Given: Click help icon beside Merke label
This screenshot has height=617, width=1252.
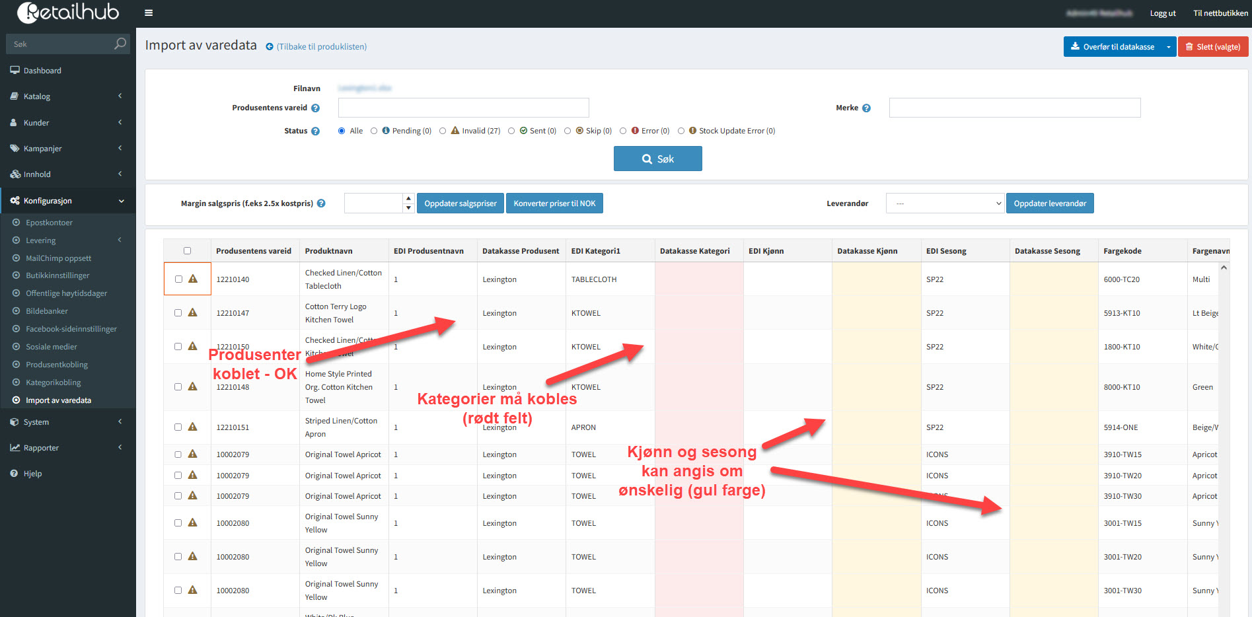Looking at the screenshot, I should pos(866,108).
